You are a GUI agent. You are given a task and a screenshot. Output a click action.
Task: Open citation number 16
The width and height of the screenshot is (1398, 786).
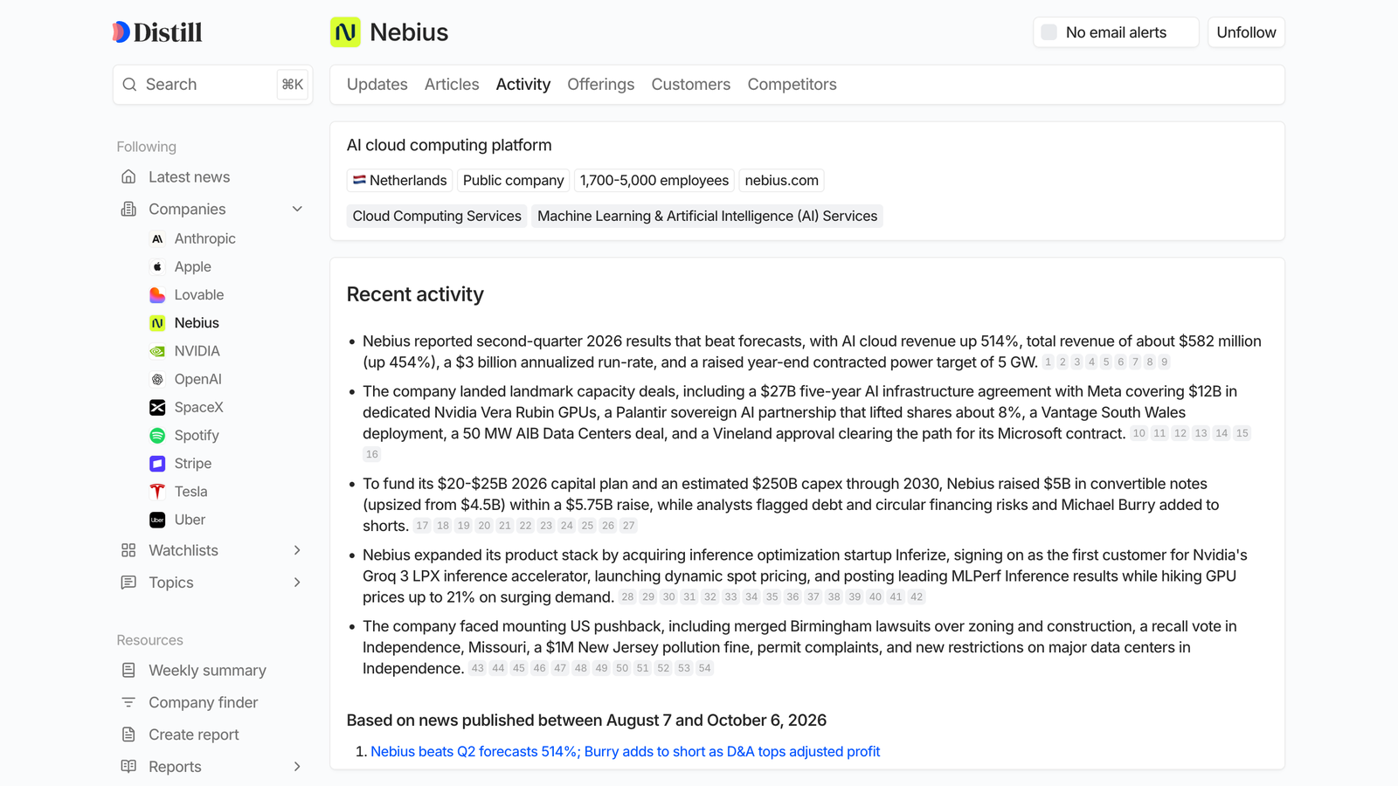(372, 454)
